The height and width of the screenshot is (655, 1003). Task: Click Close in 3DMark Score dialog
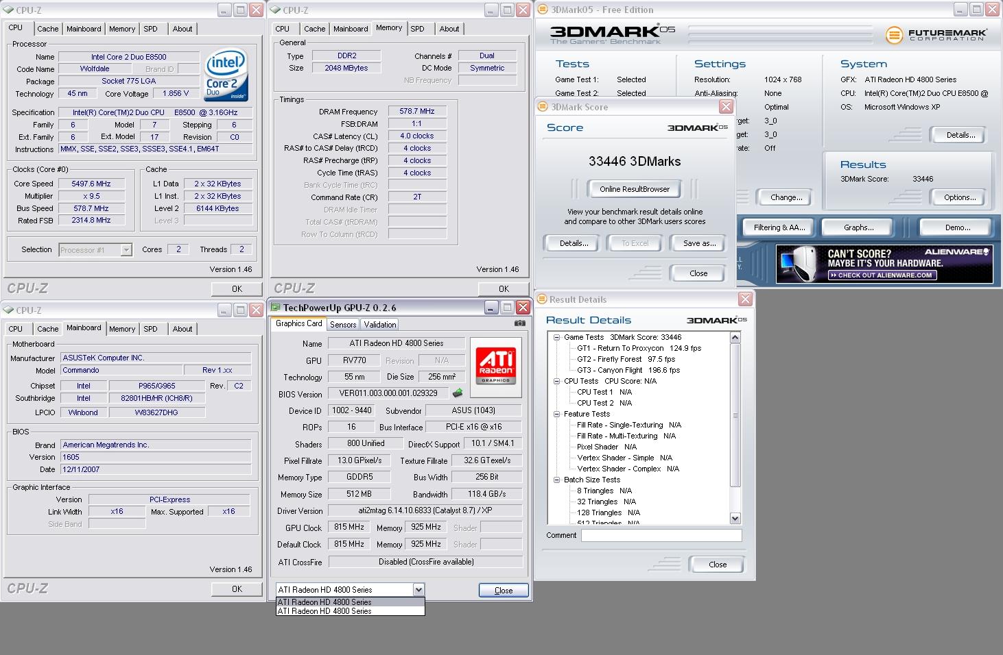(698, 273)
